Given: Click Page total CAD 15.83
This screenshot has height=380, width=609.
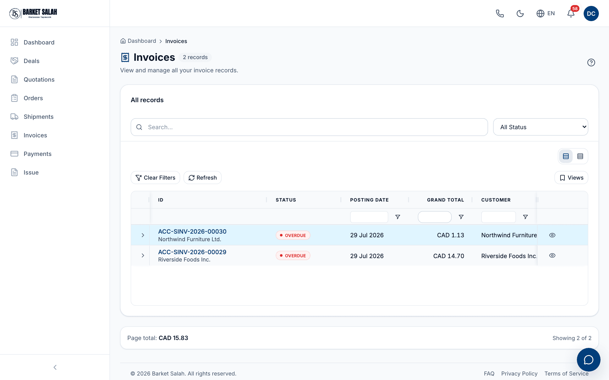Looking at the screenshot, I should [x=157, y=338].
